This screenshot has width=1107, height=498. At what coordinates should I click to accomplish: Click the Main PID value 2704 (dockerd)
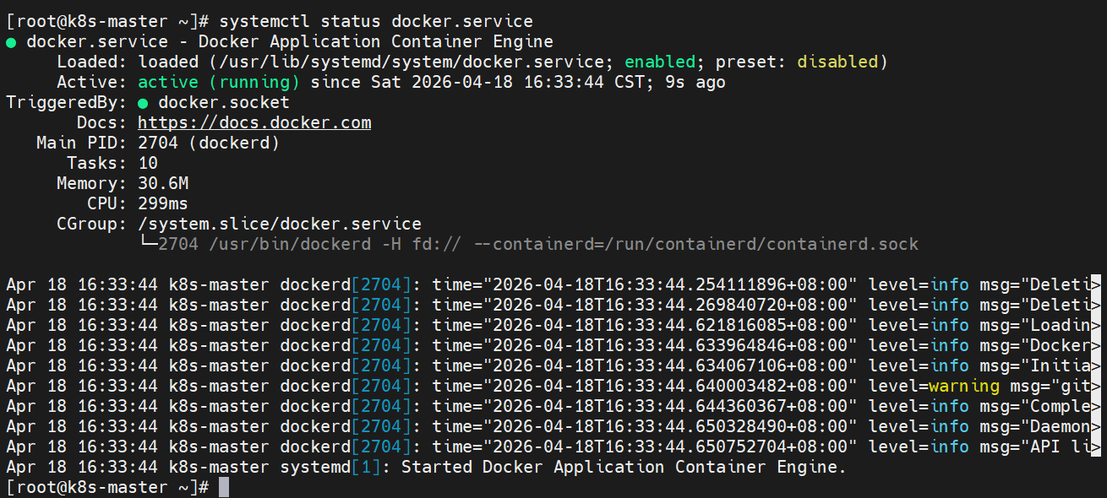point(209,143)
